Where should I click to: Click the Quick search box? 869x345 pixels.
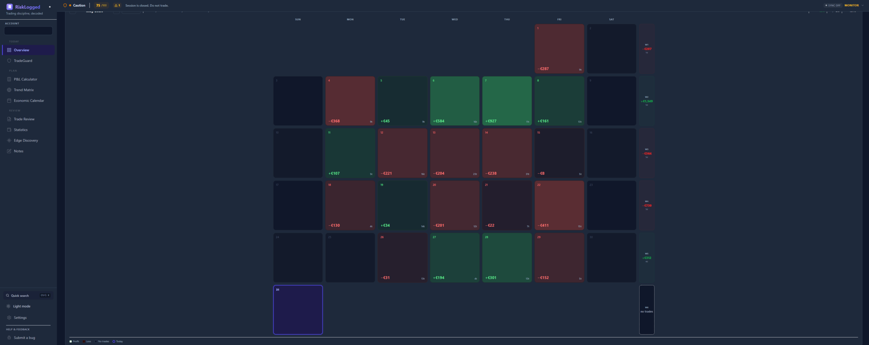tap(29, 296)
